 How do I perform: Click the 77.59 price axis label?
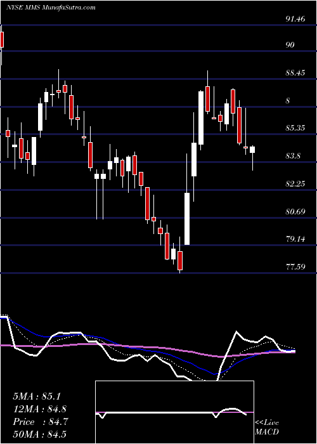pos(295,266)
